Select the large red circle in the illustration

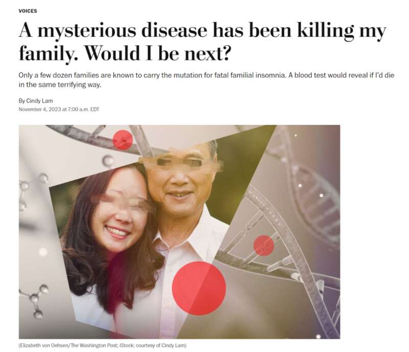pyautogui.click(x=199, y=288)
